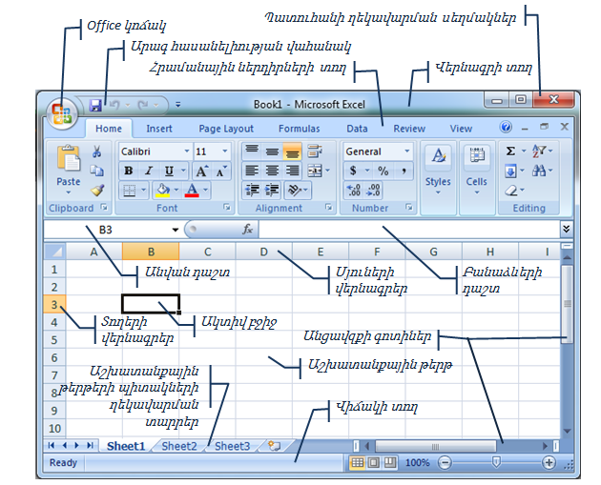The height and width of the screenshot is (485, 601).
Task: Open the Office Button menu
Action: [x=63, y=113]
